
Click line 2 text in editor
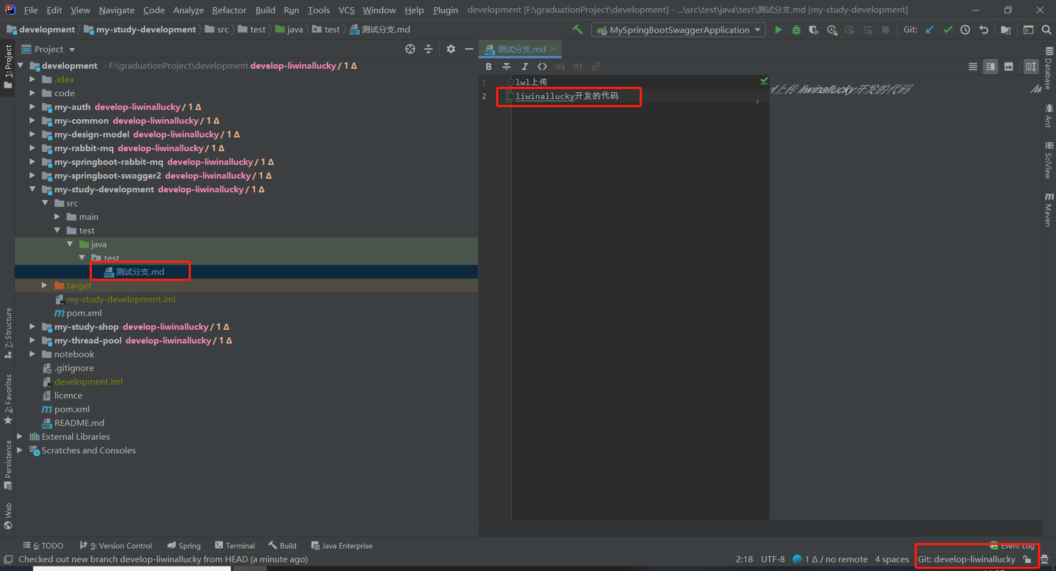click(x=566, y=96)
